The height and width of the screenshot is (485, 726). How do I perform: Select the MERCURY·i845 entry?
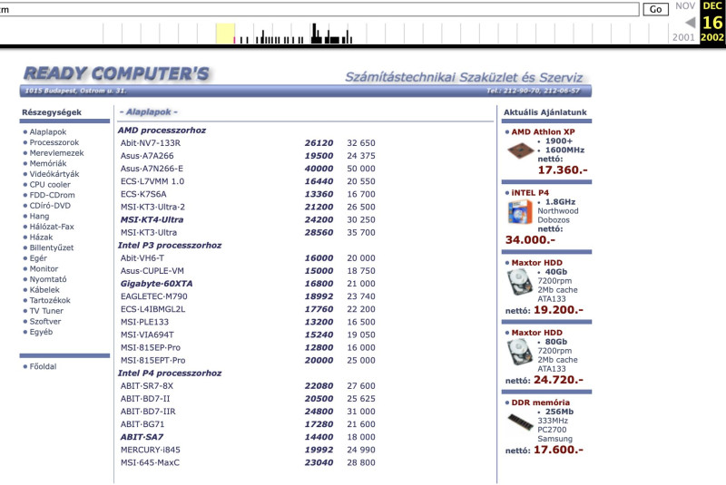point(151,450)
